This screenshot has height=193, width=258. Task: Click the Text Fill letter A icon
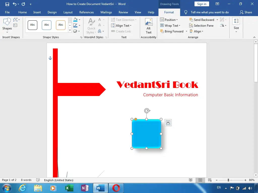[x=100, y=20]
